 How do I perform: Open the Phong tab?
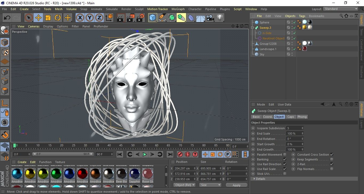(302, 117)
